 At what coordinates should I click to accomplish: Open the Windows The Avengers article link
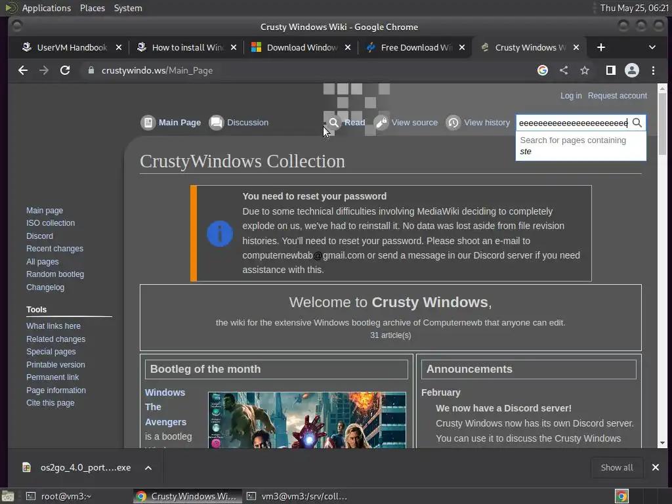pos(165,407)
